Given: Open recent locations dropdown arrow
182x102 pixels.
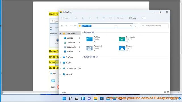Looking at the screenshot, I should 71,26.
